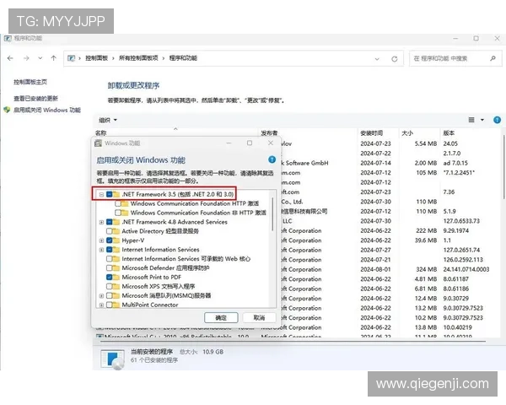Select size cell 324 MB
The image size is (506, 405).
click(426, 269)
